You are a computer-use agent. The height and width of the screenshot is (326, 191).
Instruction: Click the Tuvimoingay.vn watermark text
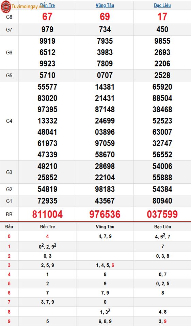28,7
